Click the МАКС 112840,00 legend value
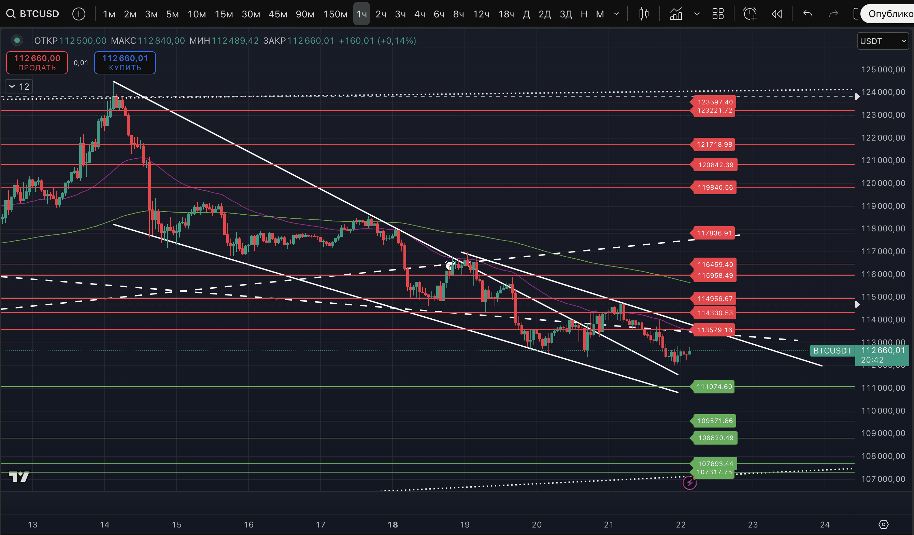 point(148,41)
